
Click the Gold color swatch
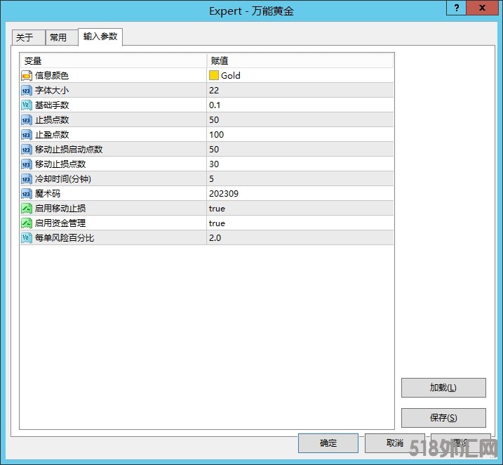tap(214, 75)
